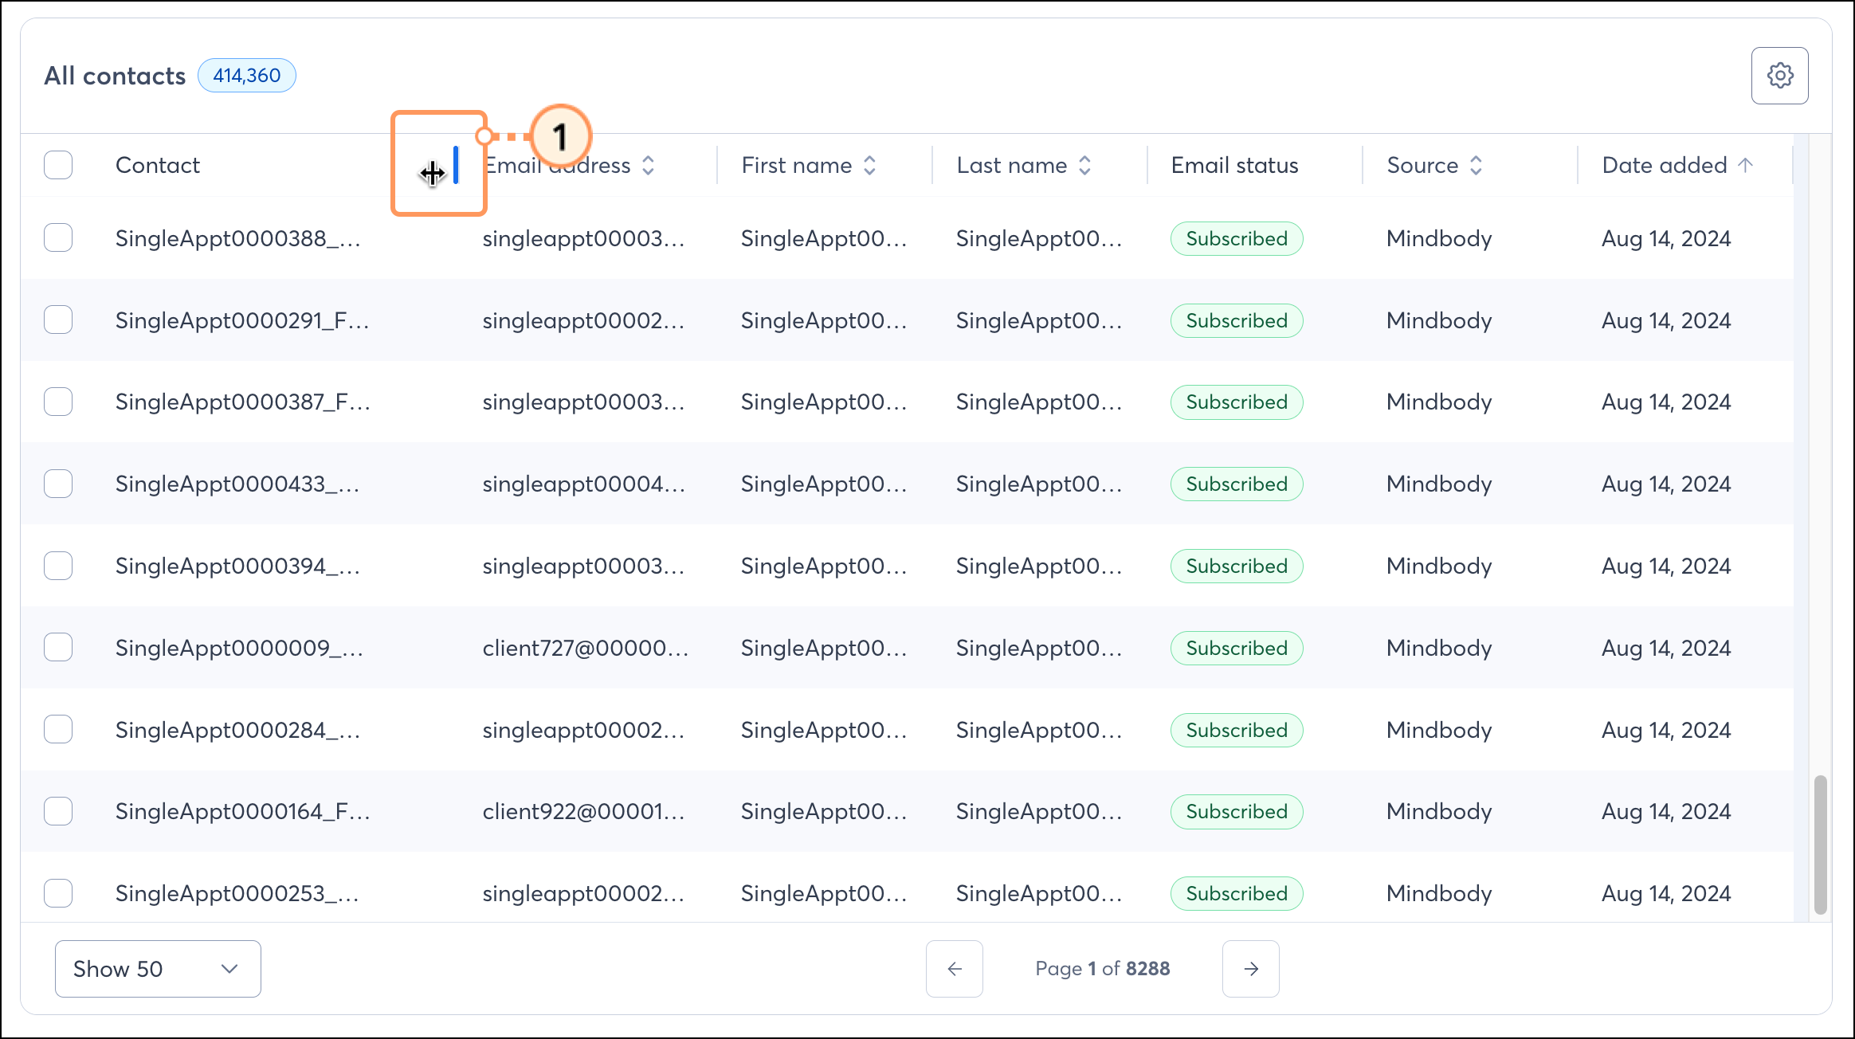Viewport: 1855px width, 1039px height.
Task: Select the checkbox for SingleAppt0000253
Action: (x=58, y=893)
